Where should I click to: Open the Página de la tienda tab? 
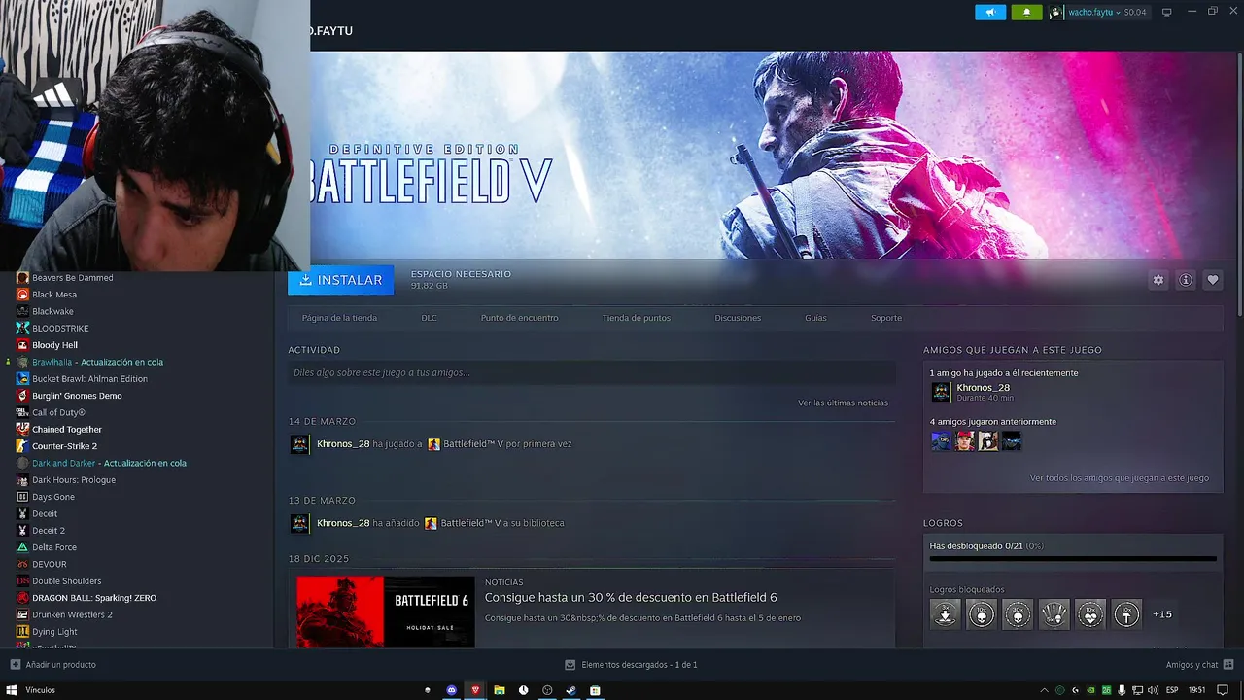click(339, 318)
